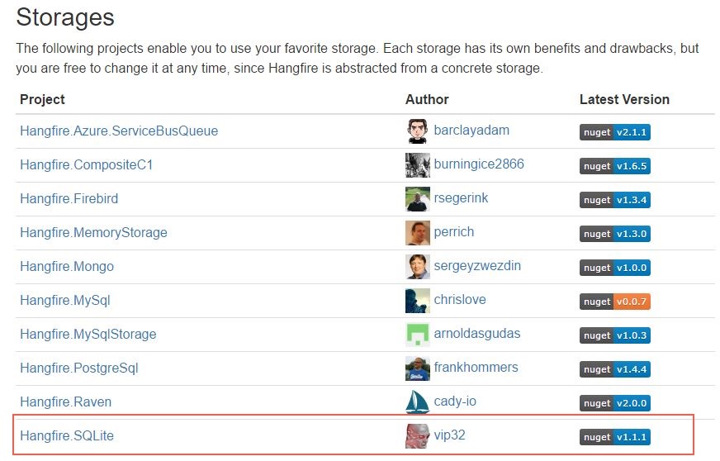This screenshot has height=461, width=720.
Task: Click perrich's profile avatar
Action: 417,233
